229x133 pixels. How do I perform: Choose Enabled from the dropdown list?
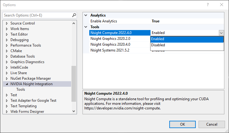[158, 39]
